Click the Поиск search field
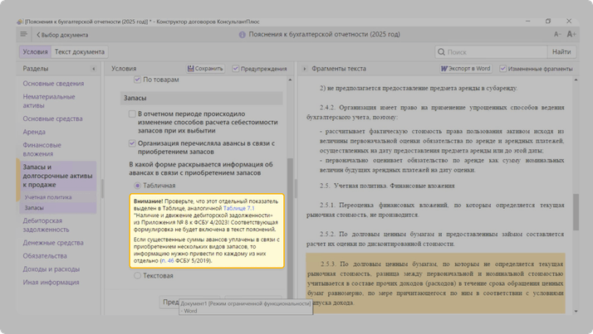593x334 pixels. coord(491,52)
